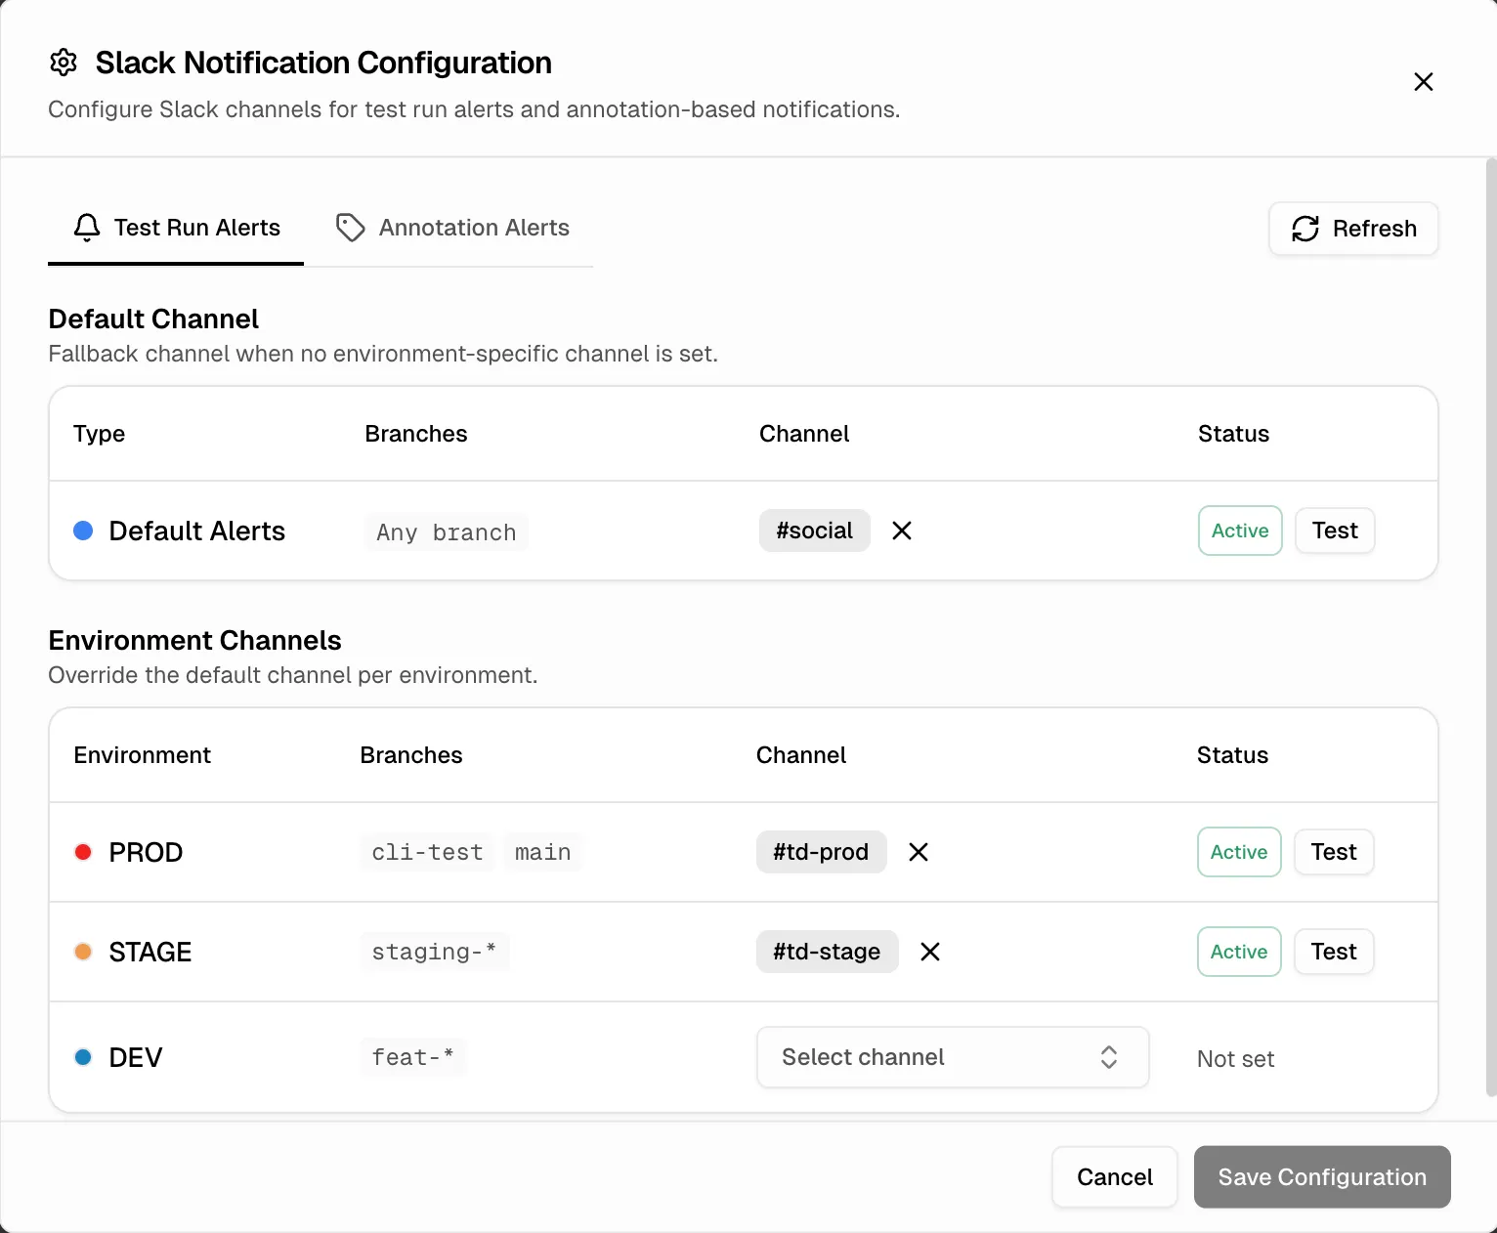Image resolution: width=1497 pixels, height=1233 pixels.
Task: Click the #social channel chip
Action: click(814, 531)
